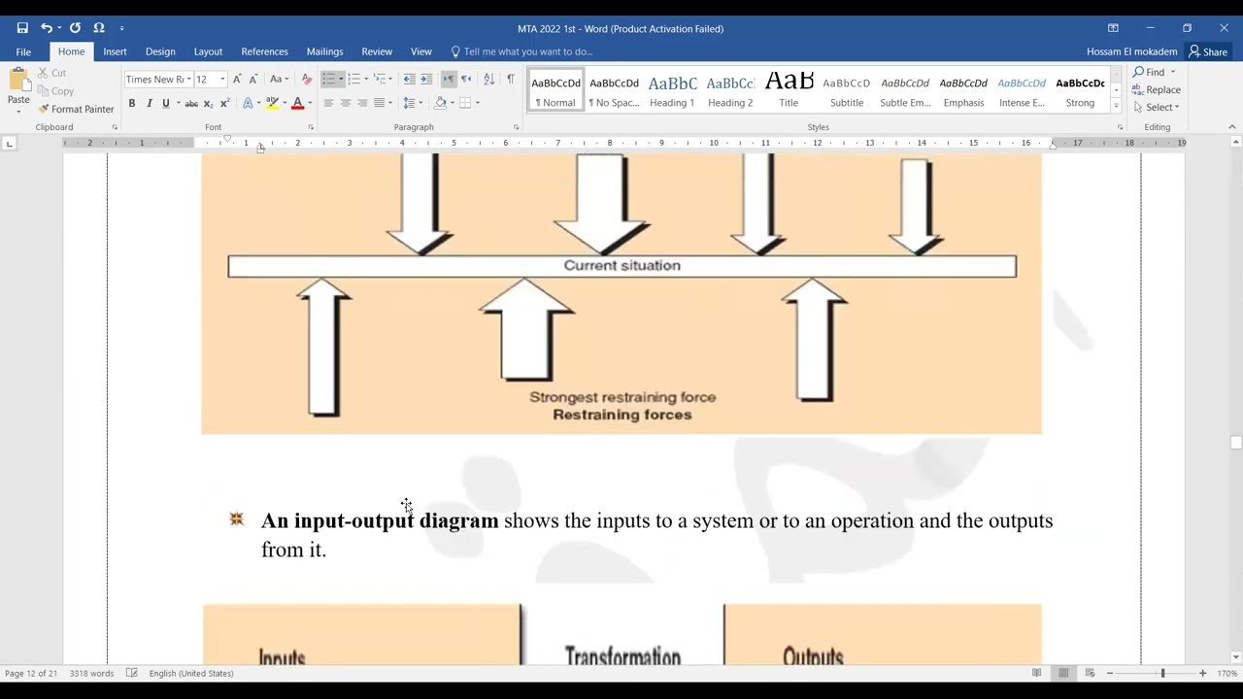The width and height of the screenshot is (1243, 699).
Task: Click the zoom slider handle
Action: point(1162,673)
